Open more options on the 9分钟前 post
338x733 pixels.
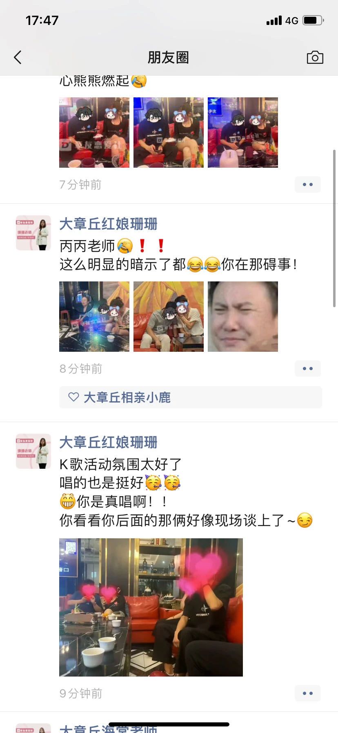point(308,693)
